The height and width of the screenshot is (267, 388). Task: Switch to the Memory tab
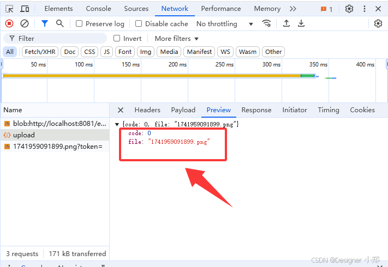click(267, 9)
